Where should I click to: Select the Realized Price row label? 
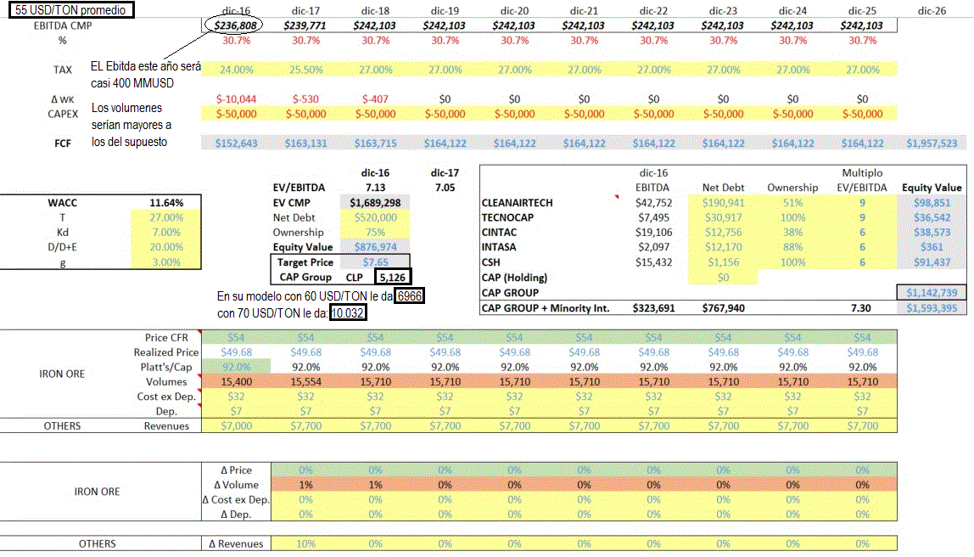pyautogui.click(x=165, y=352)
